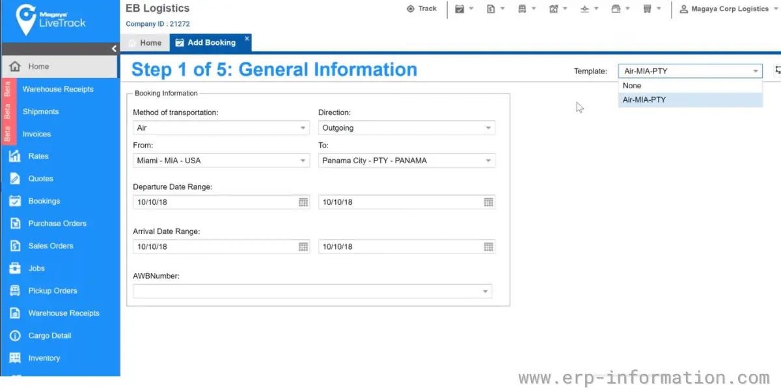
Task: Open the Direction Outgoing dropdown
Action: click(407, 128)
